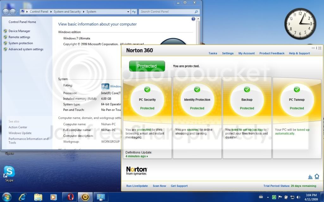This screenshot has height=202, width=324.
Task: Click the Remote settings shield icon
Action: coord(5,37)
